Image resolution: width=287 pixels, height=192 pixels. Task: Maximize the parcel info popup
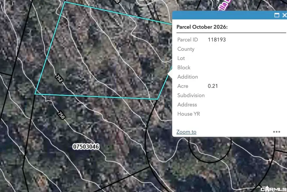[277, 15]
